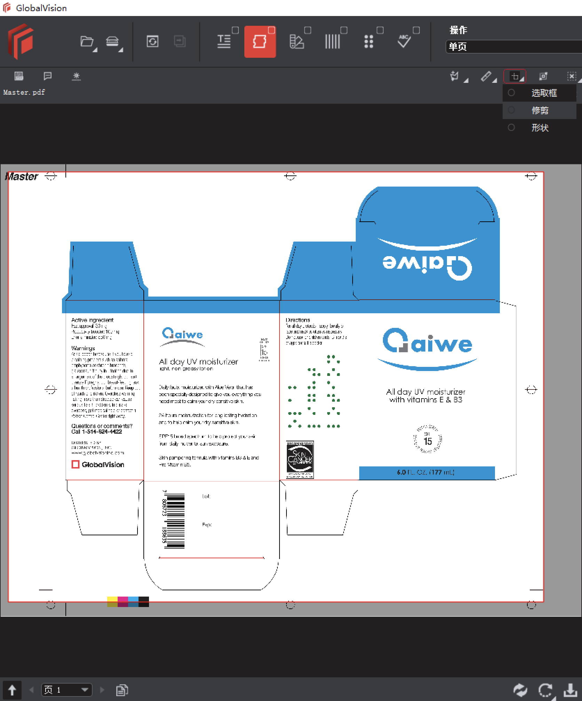Image resolution: width=582 pixels, height=701 pixels.
Task: Click the fit-to-zone icon
Action: click(x=543, y=76)
